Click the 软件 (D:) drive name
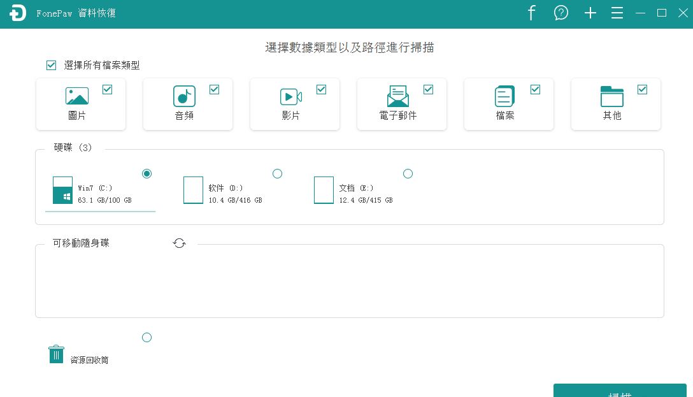 pos(225,188)
